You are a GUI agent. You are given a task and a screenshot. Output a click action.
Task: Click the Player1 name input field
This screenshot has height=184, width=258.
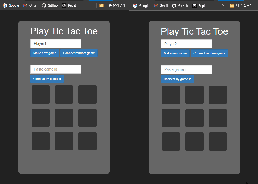(56, 43)
